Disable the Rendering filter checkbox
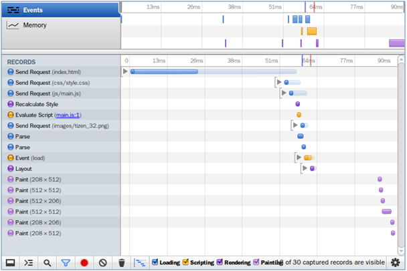 coord(220,262)
